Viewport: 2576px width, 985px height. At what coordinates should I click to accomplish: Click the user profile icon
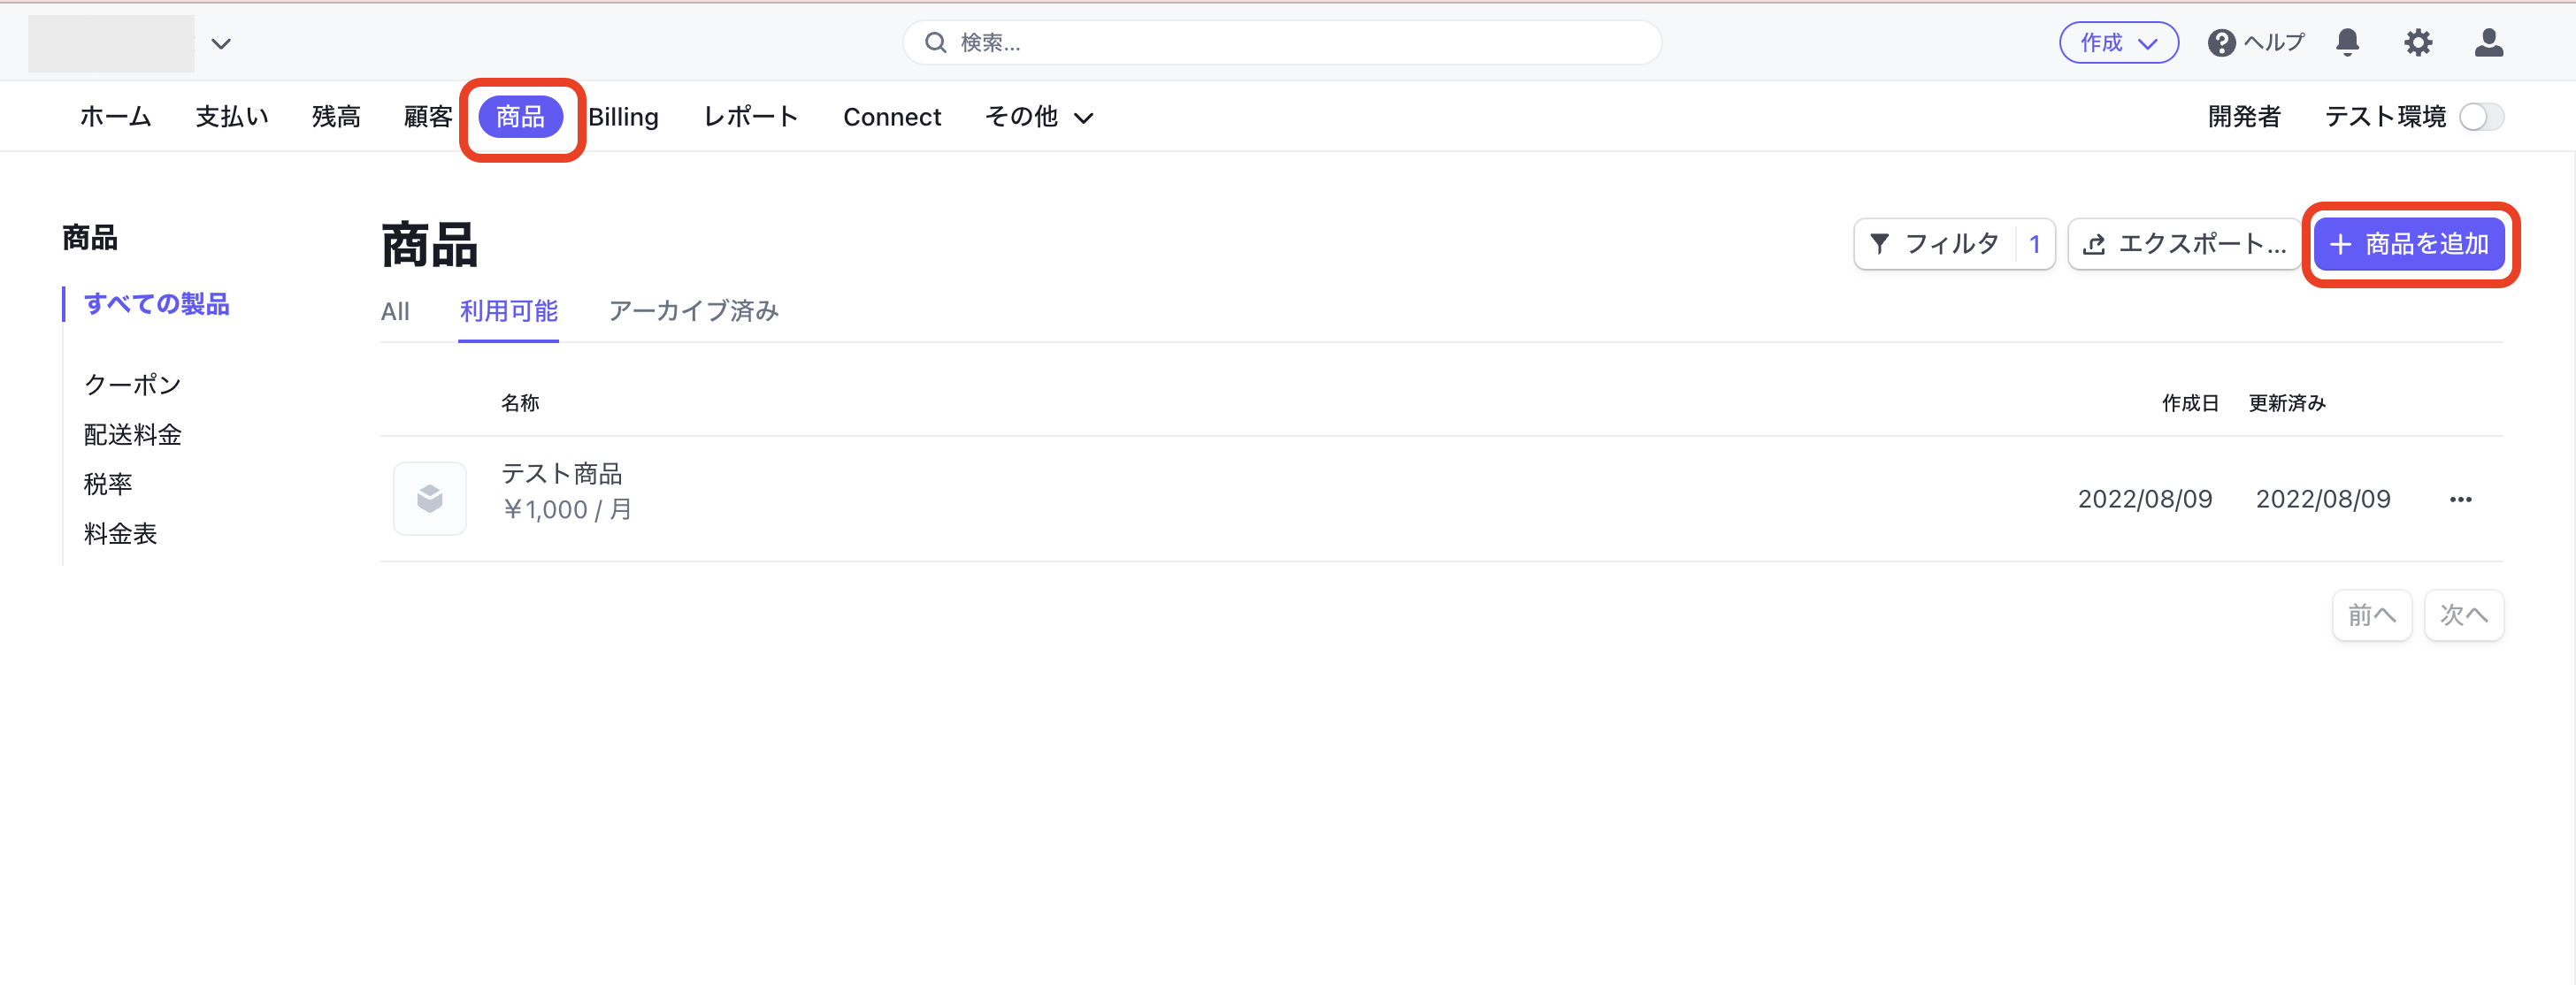click(2488, 42)
